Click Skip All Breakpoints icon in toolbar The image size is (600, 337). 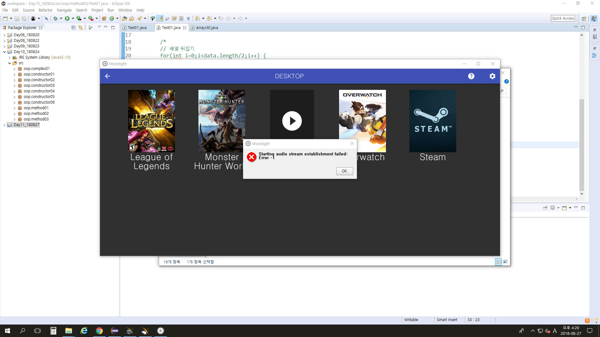coord(46,18)
